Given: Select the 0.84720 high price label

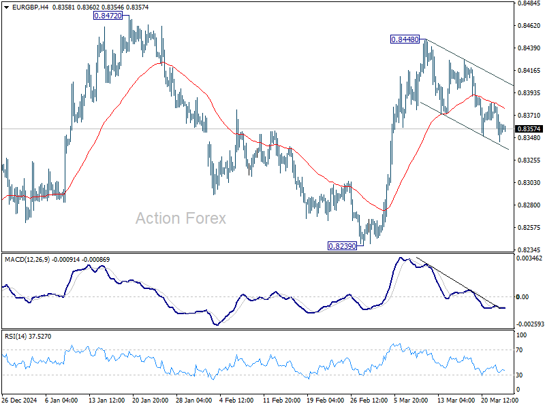Looking at the screenshot, I should point(108,16).
